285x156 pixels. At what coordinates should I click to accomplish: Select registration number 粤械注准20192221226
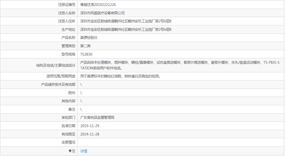(x=98, y=5)
